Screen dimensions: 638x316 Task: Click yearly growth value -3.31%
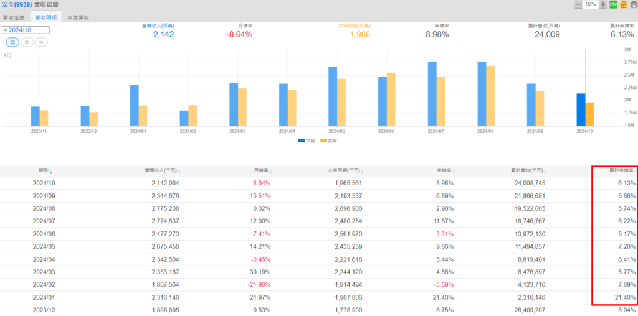[445, 234]
